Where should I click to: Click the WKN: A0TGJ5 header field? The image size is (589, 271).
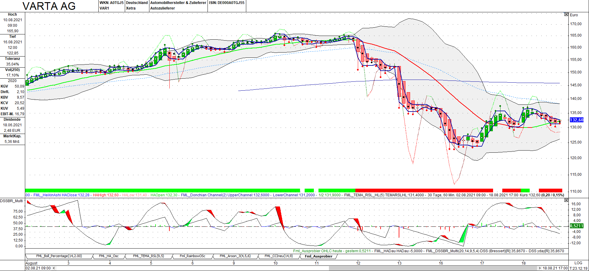111,3
